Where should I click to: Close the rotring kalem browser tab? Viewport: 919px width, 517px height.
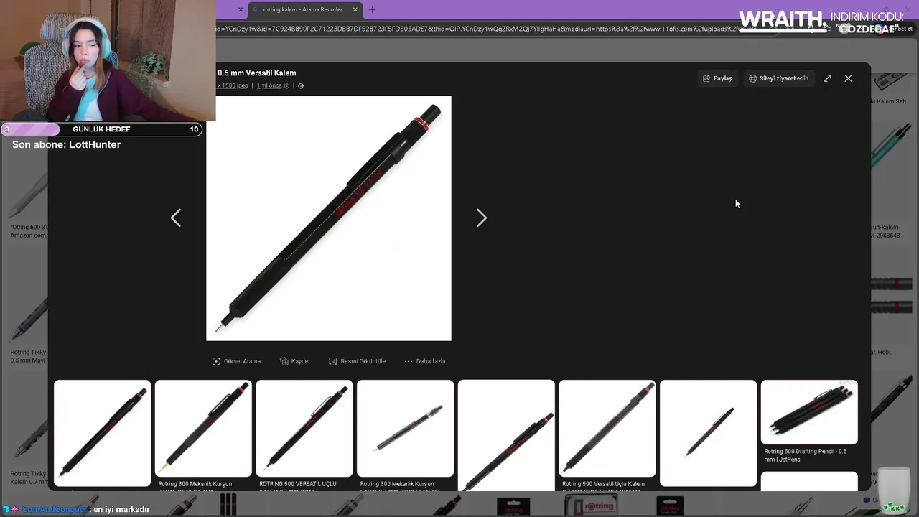coord(356,9)
